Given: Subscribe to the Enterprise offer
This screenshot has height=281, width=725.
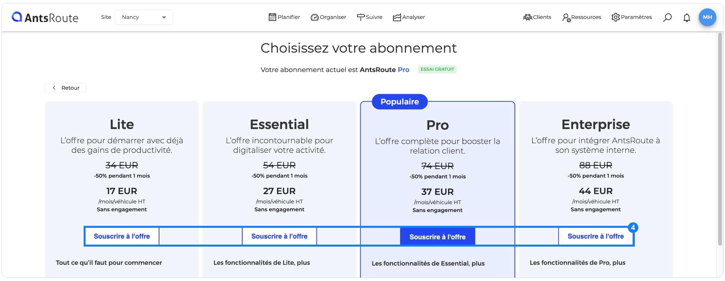Looking at the screenshot, I should 596,236.
